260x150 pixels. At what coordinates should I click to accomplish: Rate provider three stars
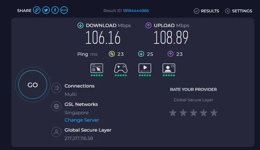click(194, 113)
